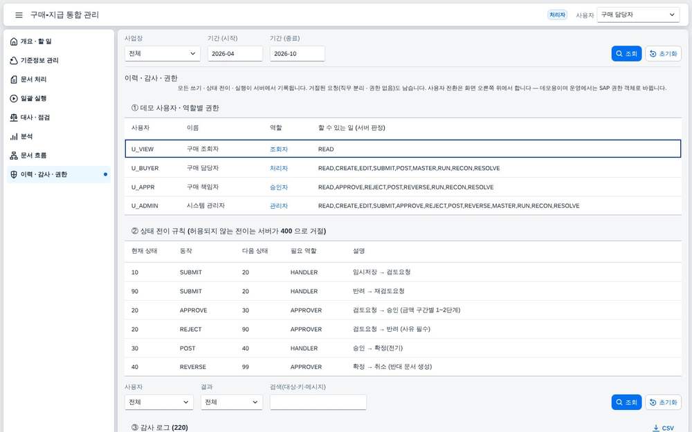Viewport: 692px width, 432px height.
Task: Click the reset icon in lower 초기화 button
Action: [x=653, y=402]
